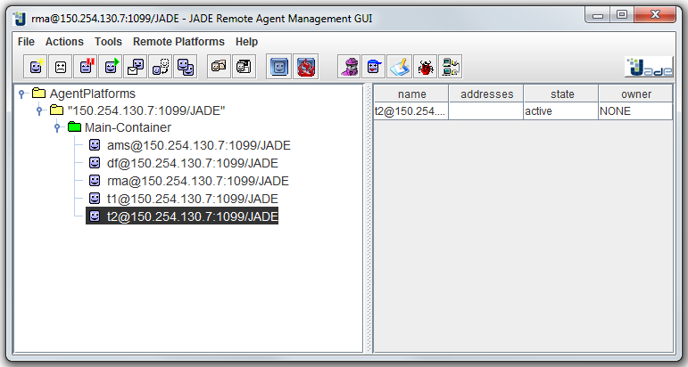Click the rma agent face icon
The image size is (688, 367).
click(x=95, y=181)
